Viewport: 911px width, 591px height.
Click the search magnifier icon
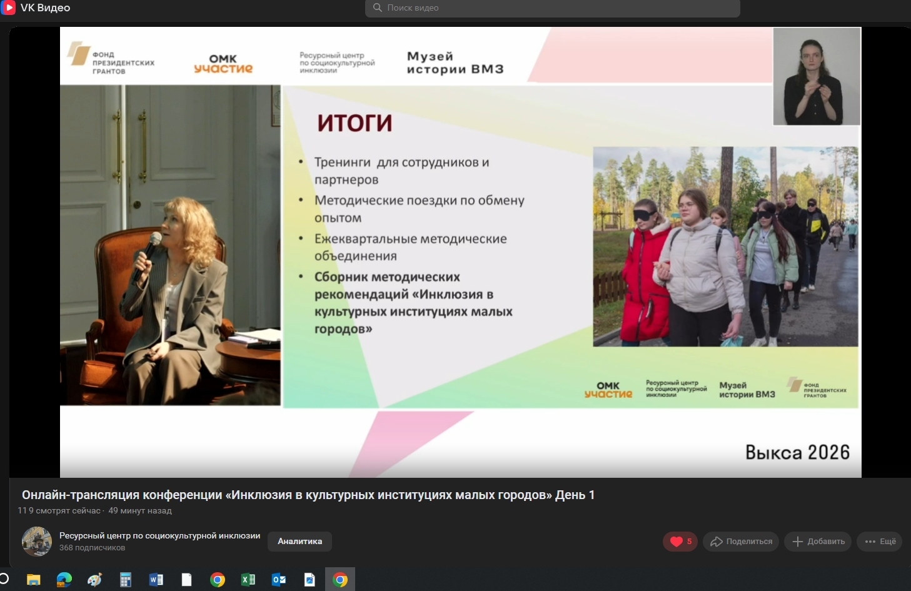pyautogui.click(x=378, y=8)
